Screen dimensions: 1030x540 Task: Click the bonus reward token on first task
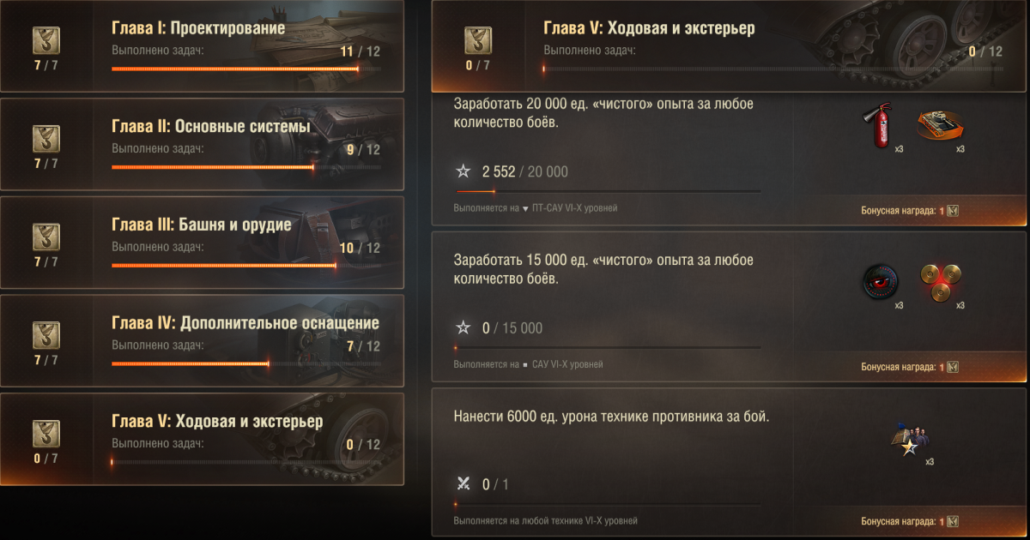(x=953, y=211)
